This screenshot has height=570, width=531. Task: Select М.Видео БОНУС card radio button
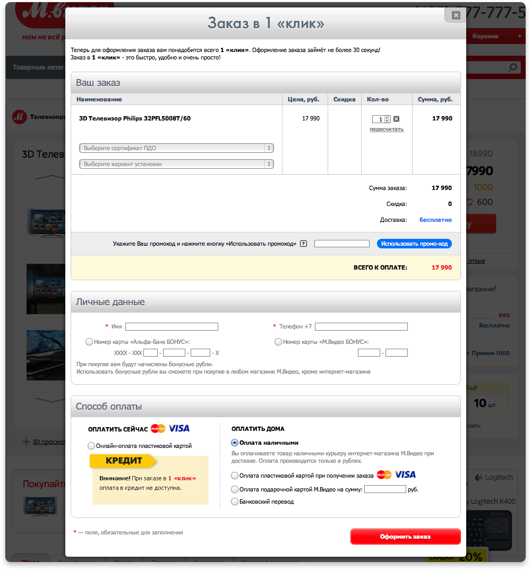click(278, 342)
